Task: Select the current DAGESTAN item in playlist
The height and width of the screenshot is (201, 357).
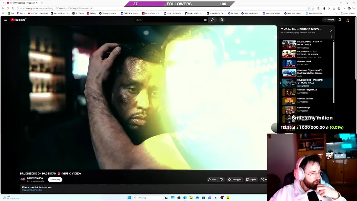Action: [x=306, y=83]
